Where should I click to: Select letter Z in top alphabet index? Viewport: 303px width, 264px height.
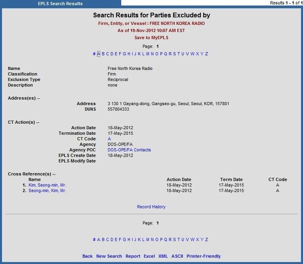[x=206, y=54]
